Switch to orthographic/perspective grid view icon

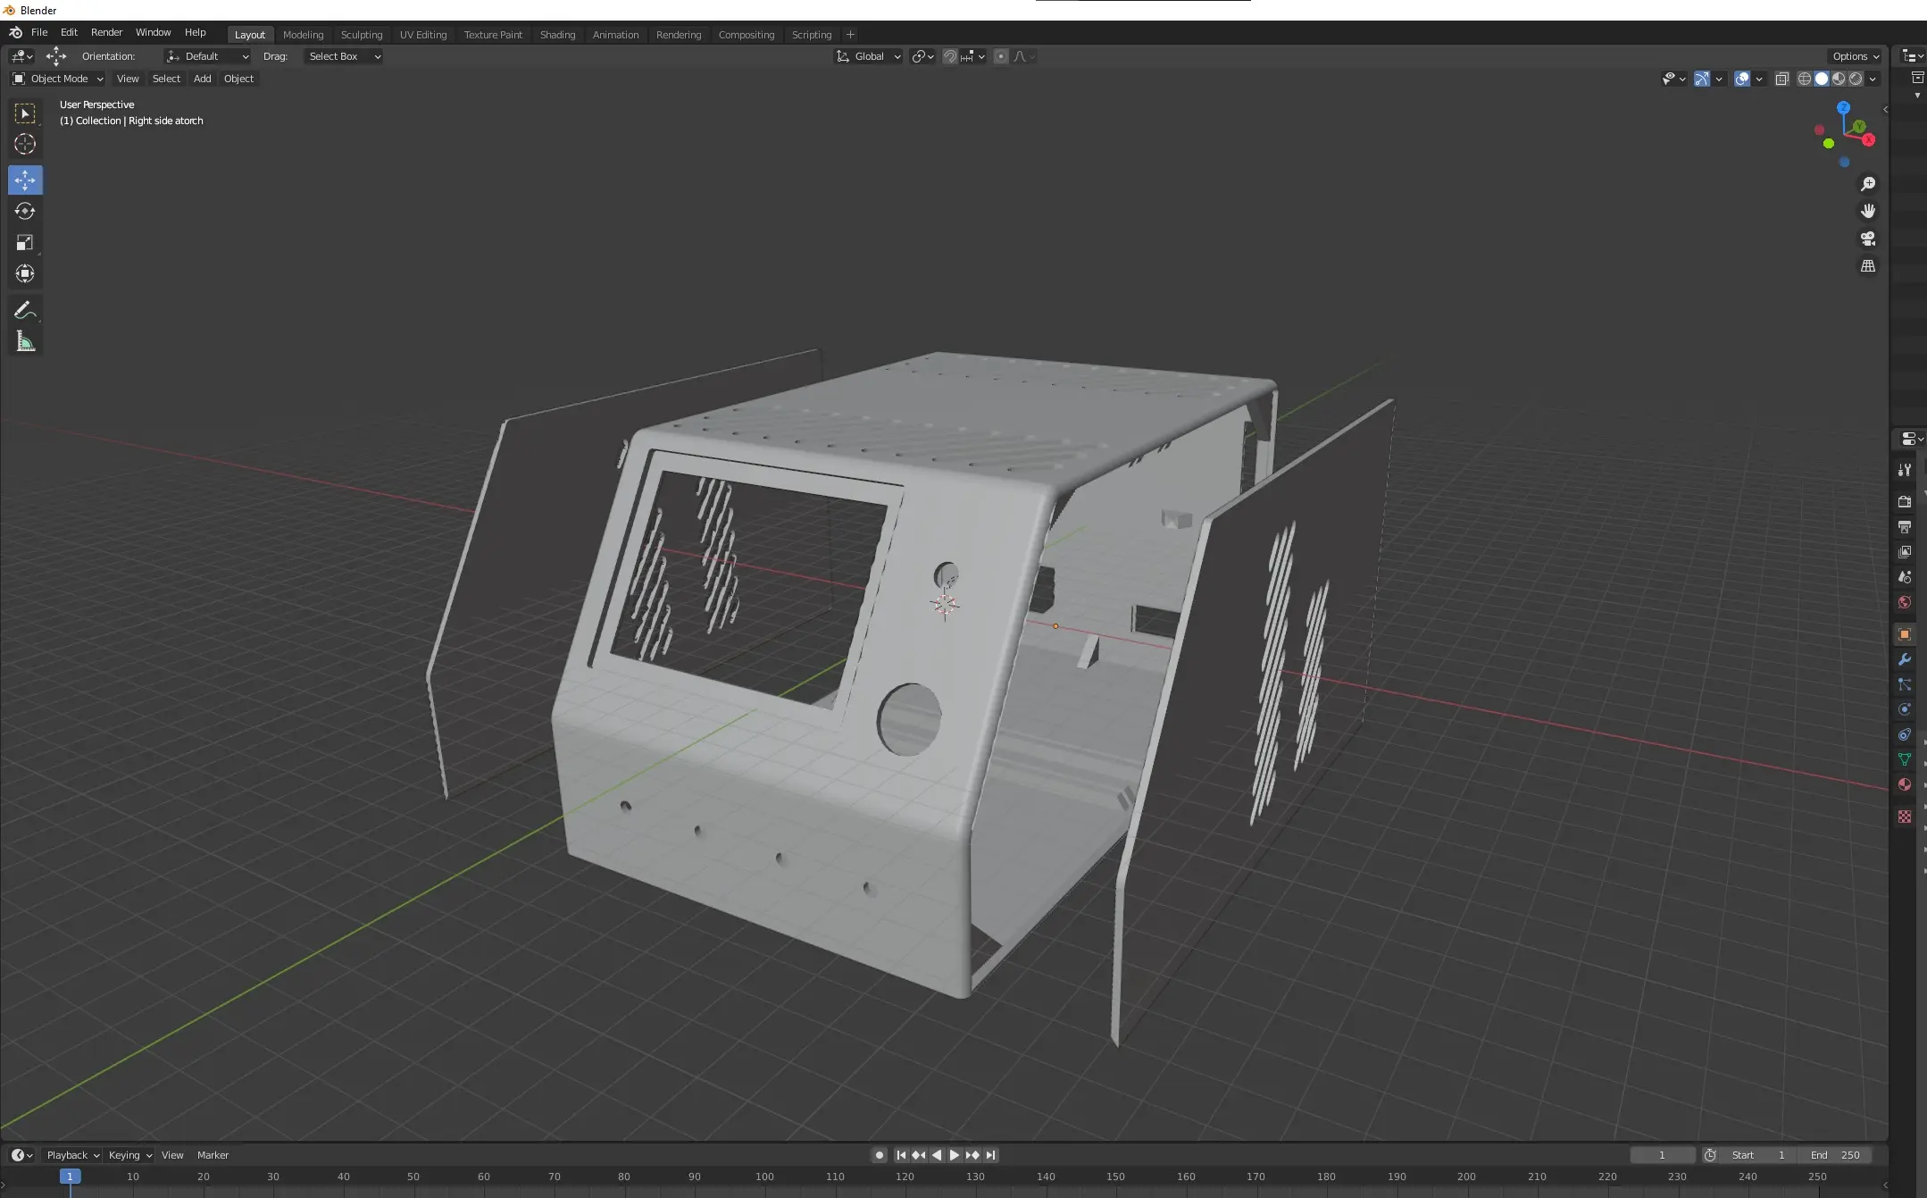point(1867,266)
